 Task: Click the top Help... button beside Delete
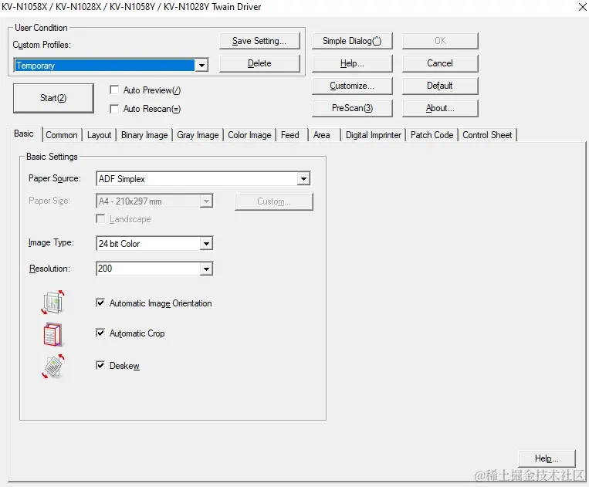(x=352, y=63)
